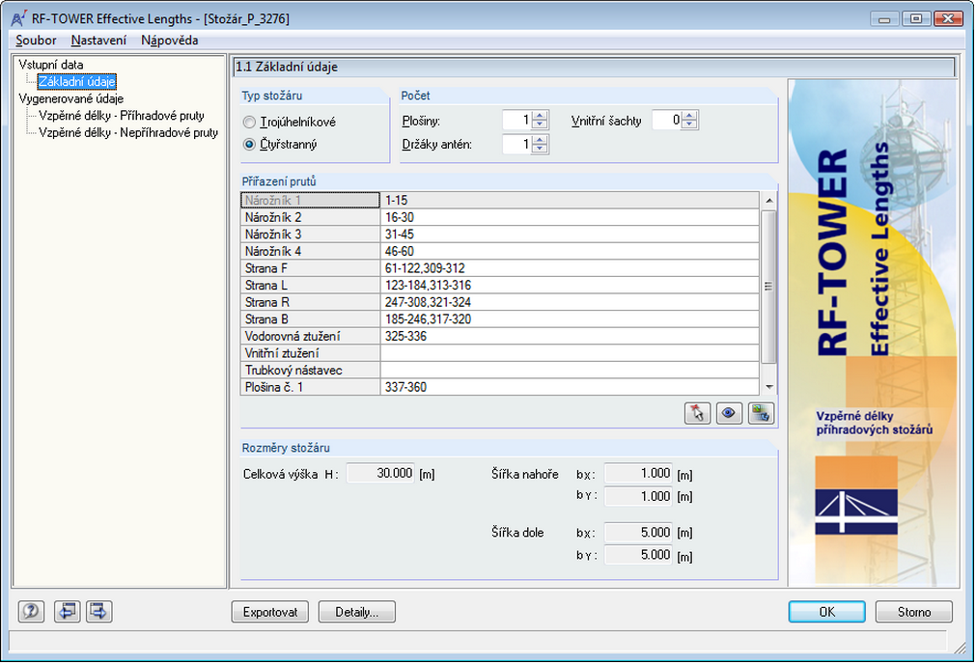
Task: Click the Strana L value cell
Action: click(570, 285)
